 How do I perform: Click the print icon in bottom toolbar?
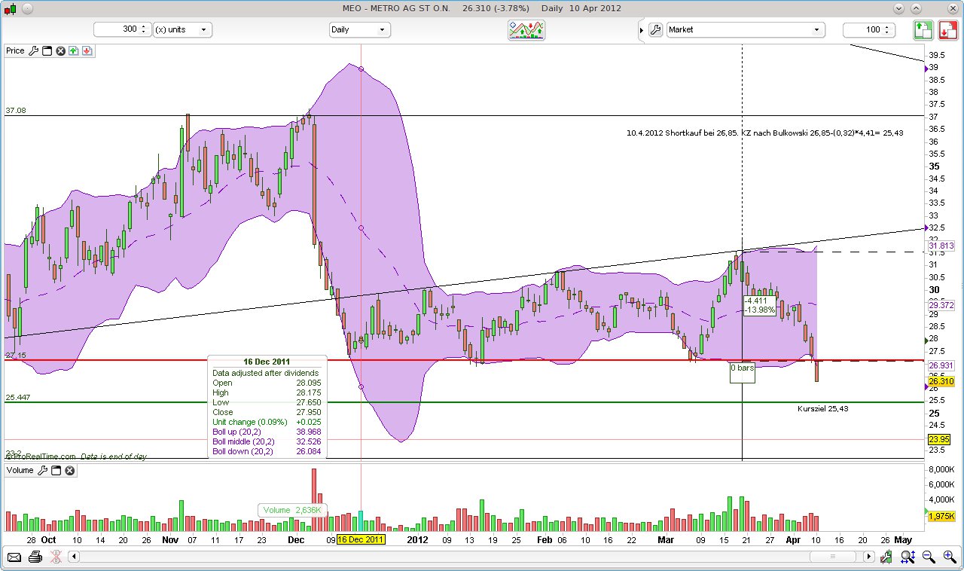(35, 557)
